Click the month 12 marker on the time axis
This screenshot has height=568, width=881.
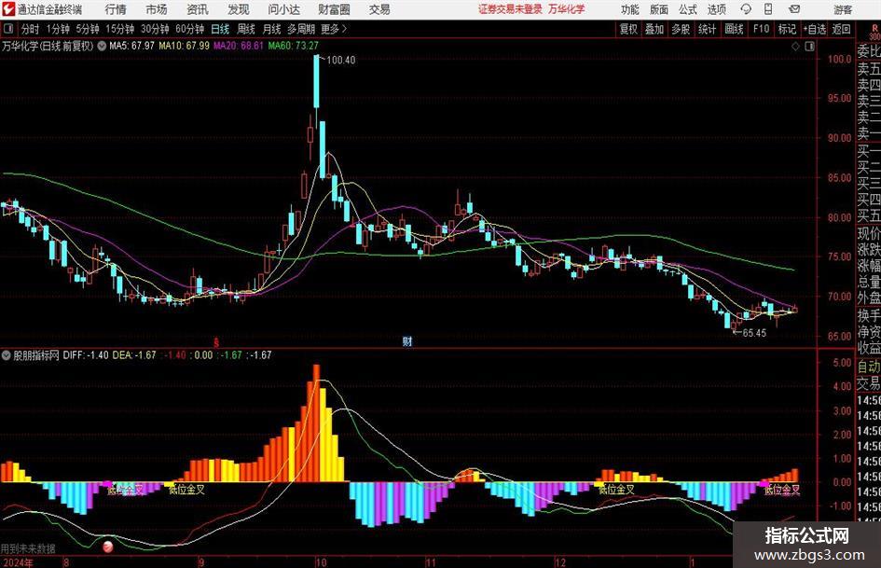coord(560,562)
